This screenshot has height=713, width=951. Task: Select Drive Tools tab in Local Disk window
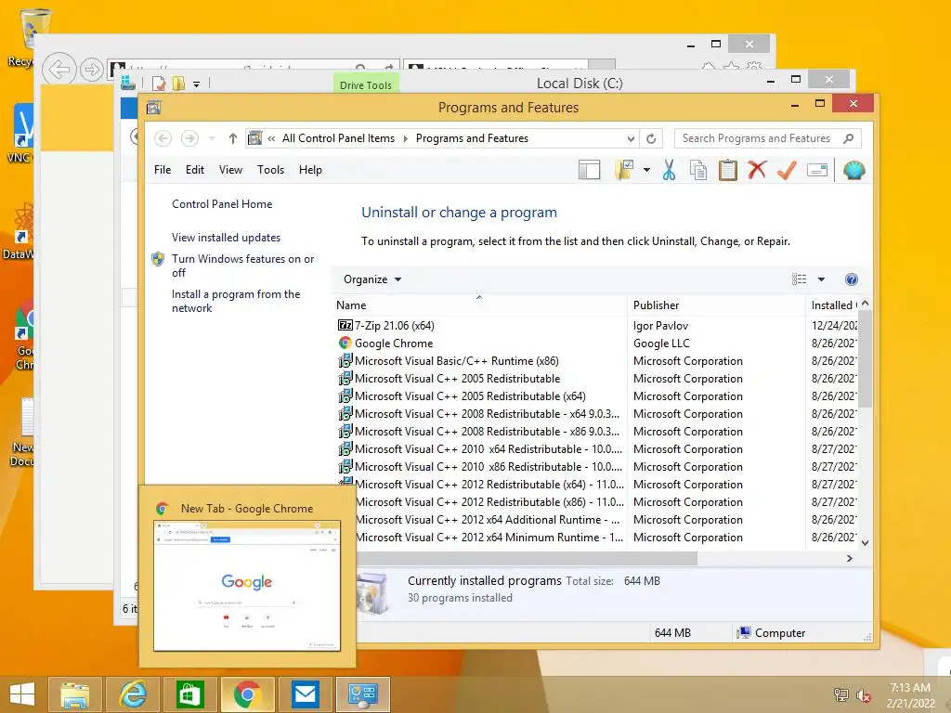click(366, 84)
